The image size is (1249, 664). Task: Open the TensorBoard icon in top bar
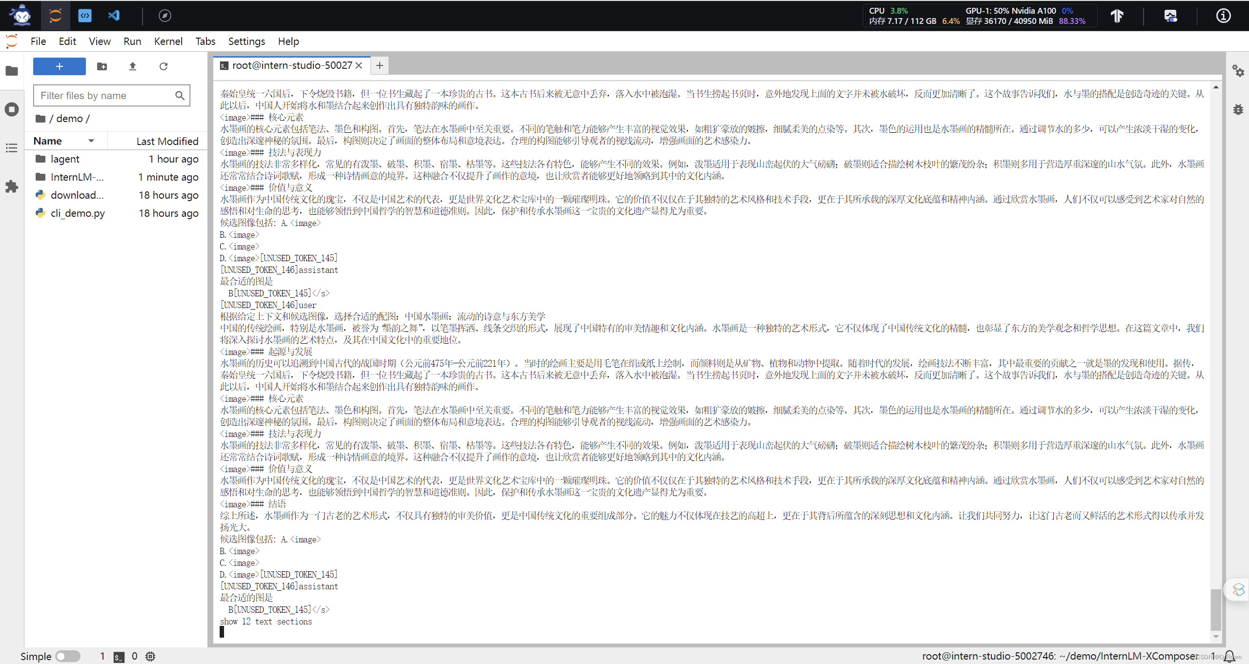pos(1117,16)
